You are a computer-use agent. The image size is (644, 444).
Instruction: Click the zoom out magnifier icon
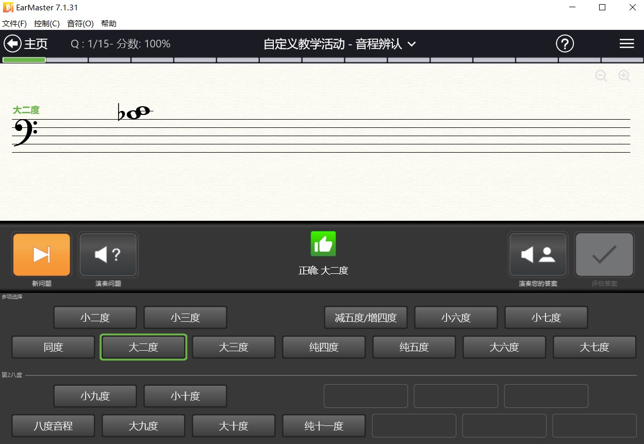[601, 76]
